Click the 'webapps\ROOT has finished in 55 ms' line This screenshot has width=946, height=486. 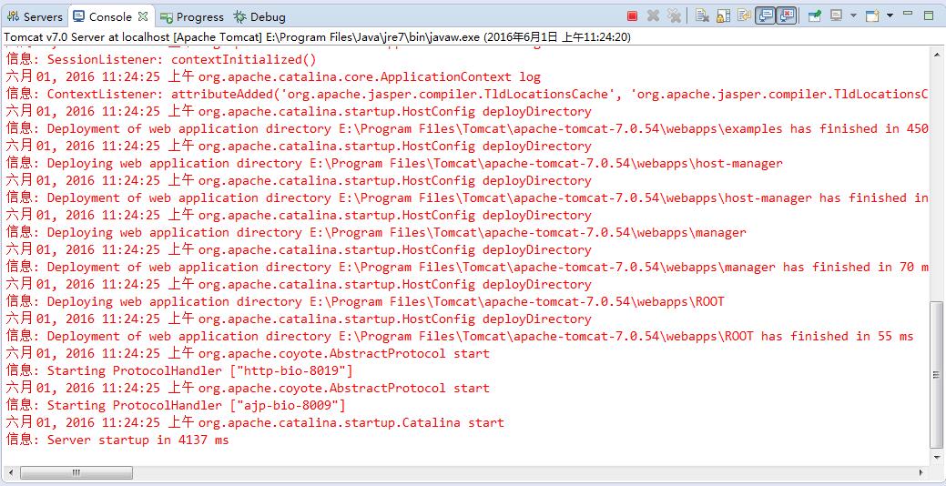[x=460, y=336]
